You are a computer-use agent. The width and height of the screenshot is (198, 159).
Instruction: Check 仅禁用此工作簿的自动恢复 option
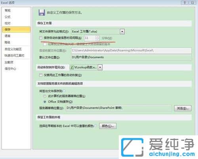(41, 75)
